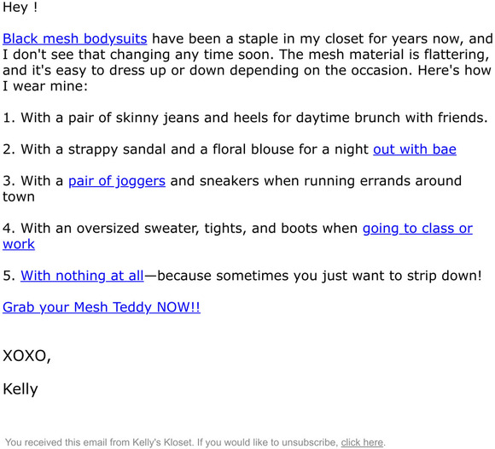Click the word 'town' in item three
This screenshot has height=449, width=495.
click(19, 196)
